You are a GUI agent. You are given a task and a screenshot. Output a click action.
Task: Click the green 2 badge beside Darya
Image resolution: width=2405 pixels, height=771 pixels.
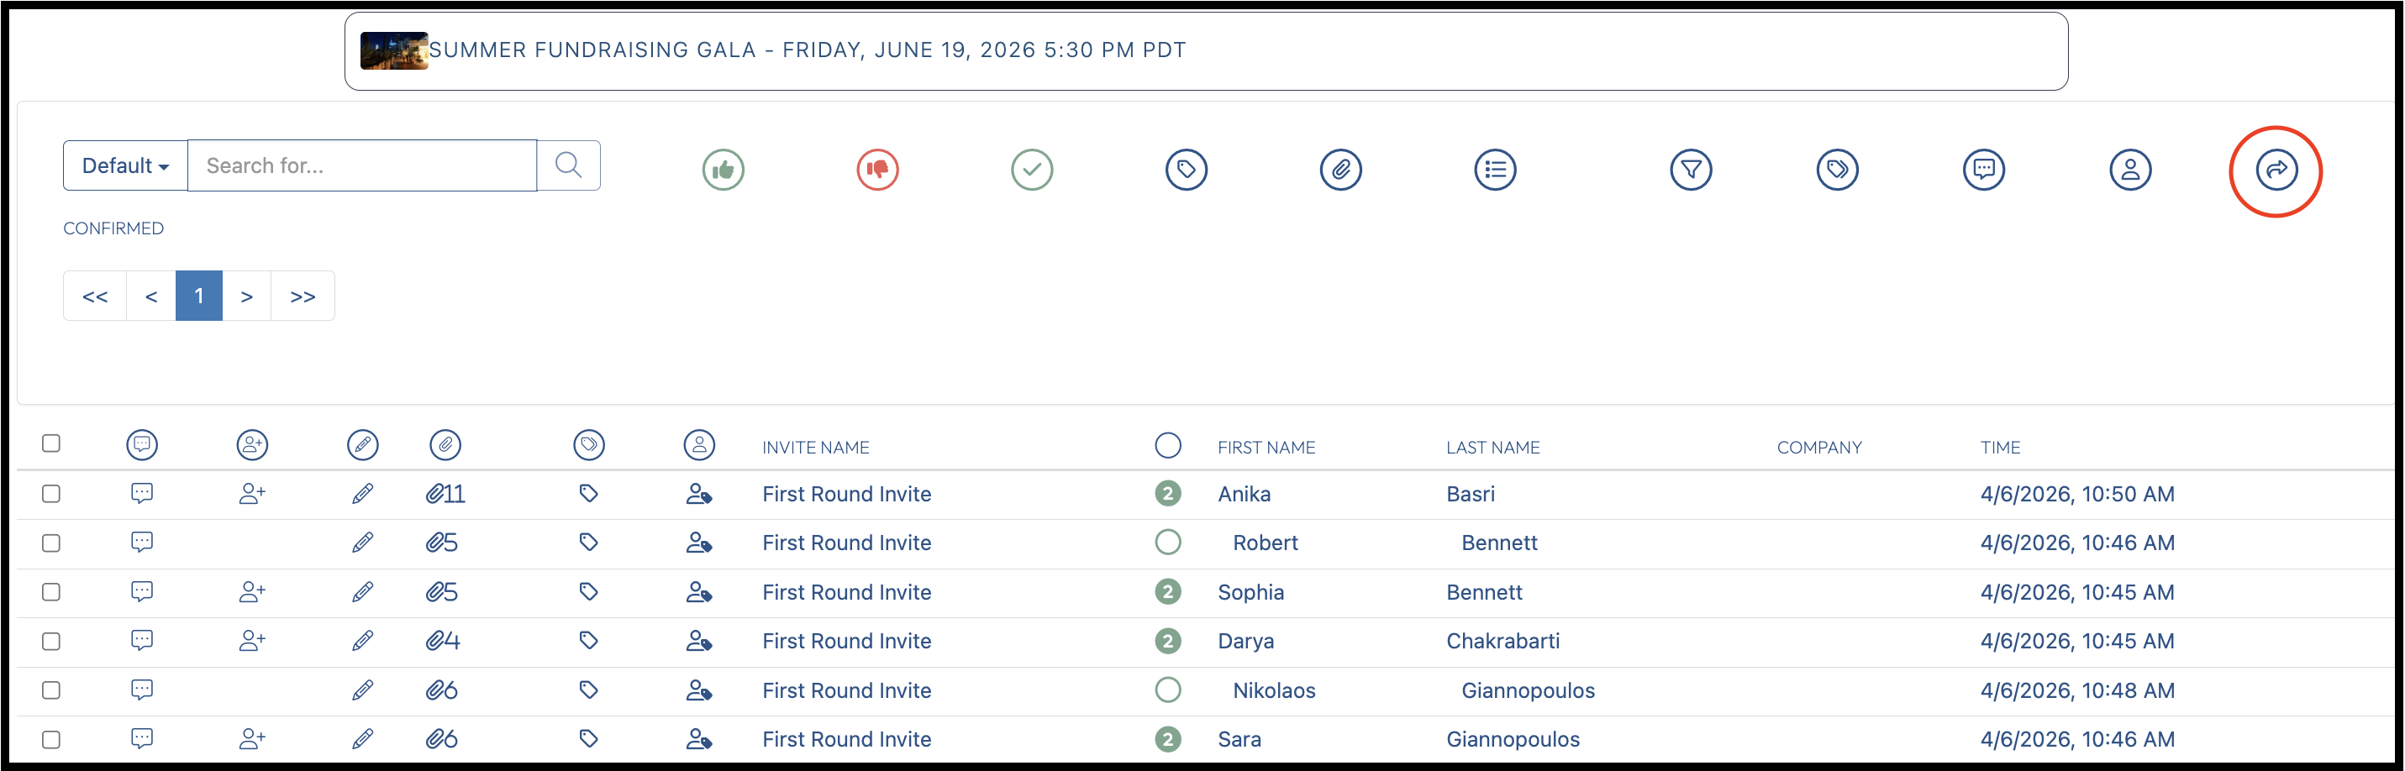point(1167,640)
